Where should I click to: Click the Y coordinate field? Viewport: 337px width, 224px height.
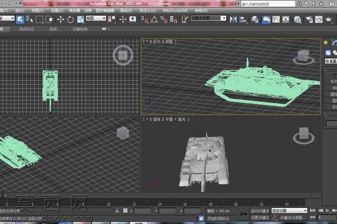pos(168,211)
